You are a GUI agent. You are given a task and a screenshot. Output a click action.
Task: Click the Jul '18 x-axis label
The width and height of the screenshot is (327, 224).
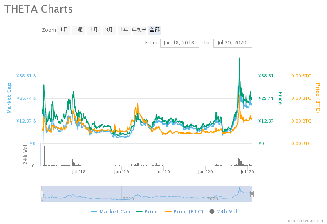(78, 172)
